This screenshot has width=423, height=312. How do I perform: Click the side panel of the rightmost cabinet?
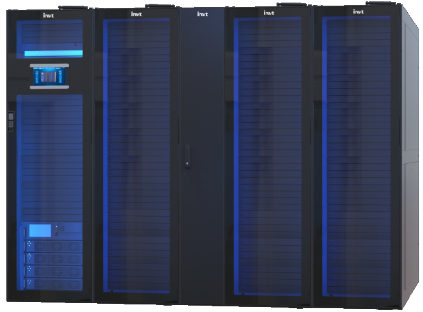point(412,158)
